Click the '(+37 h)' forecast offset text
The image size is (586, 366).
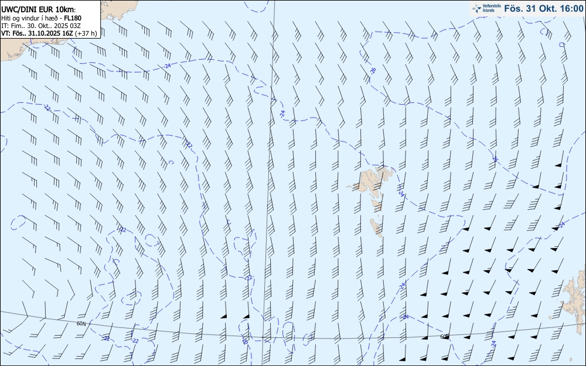(86, 33)
